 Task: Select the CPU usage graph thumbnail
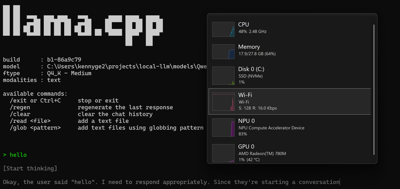point(224,29)
